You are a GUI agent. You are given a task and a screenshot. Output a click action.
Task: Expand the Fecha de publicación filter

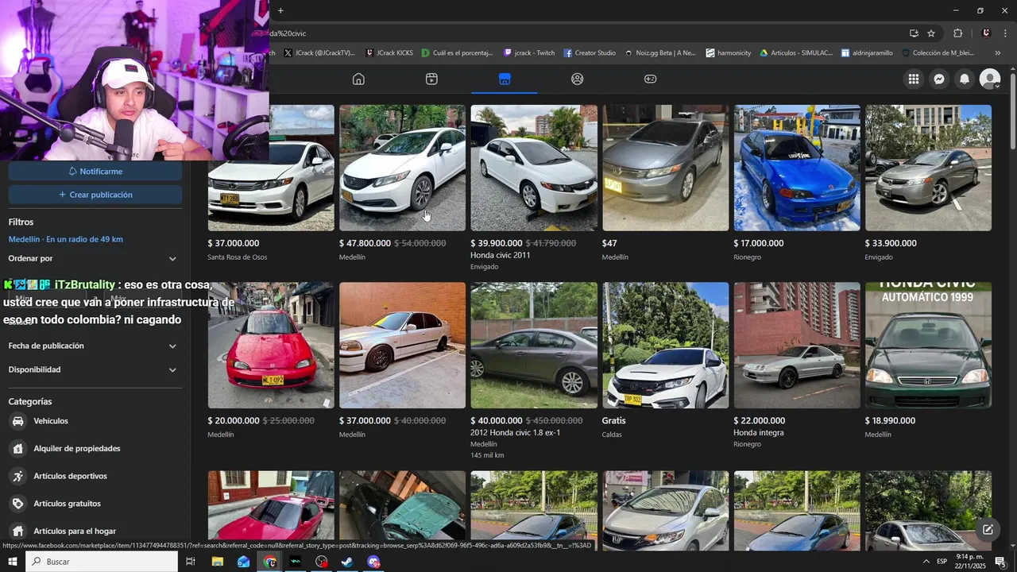click(95, 346)
